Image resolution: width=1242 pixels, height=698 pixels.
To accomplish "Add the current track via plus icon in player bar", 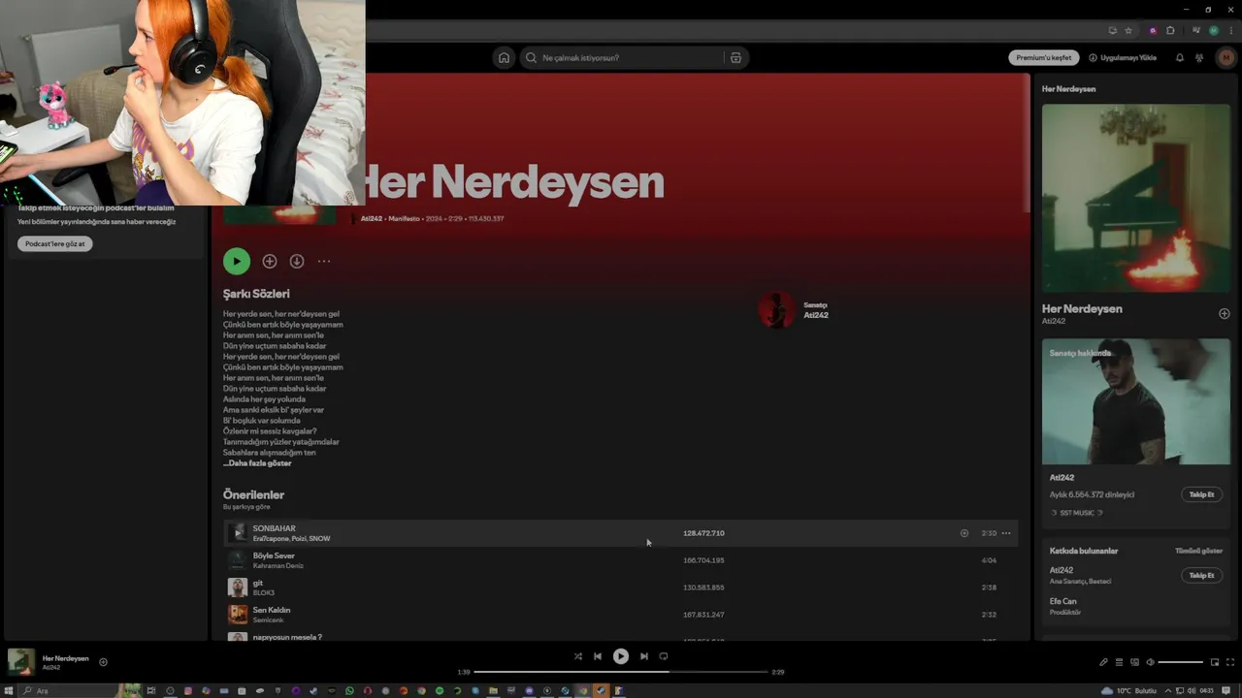I will [103, 662].
